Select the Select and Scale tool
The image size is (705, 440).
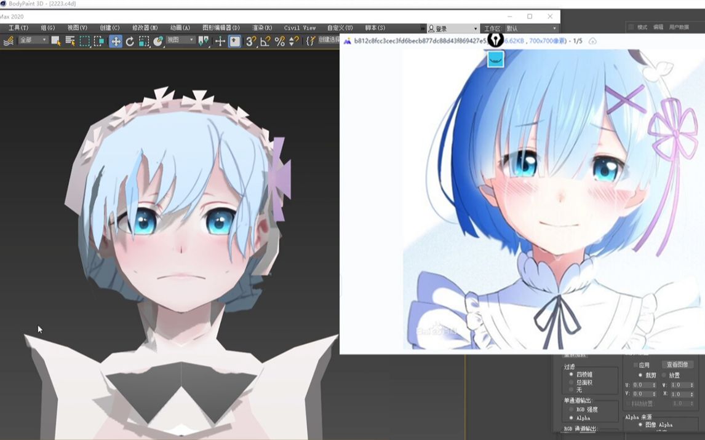coord(143,42)
